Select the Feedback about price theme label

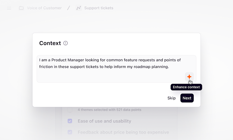click(x=123, y=132)
